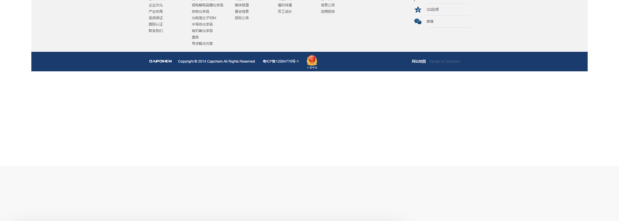Open the 网站地图 sitemap link
The image size is (619, 221).
coord(419,61)
